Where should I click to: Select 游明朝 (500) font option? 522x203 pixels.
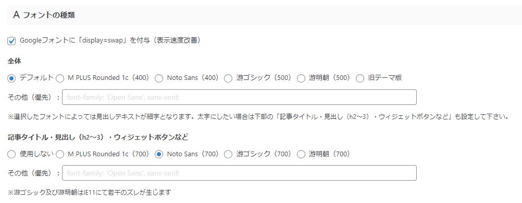301,78
